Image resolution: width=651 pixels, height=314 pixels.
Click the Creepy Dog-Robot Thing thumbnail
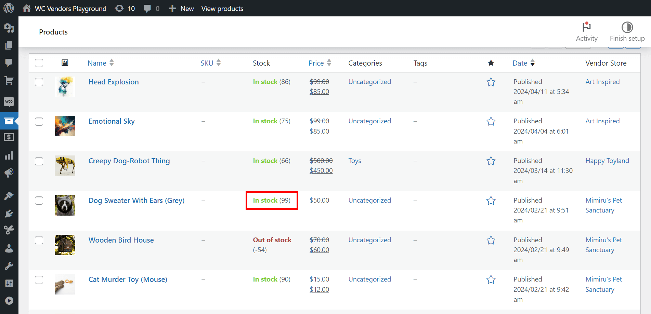coord(65,166)
